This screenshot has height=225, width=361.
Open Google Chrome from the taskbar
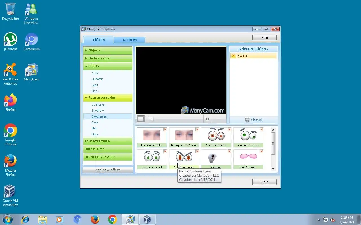click(112, 219)
